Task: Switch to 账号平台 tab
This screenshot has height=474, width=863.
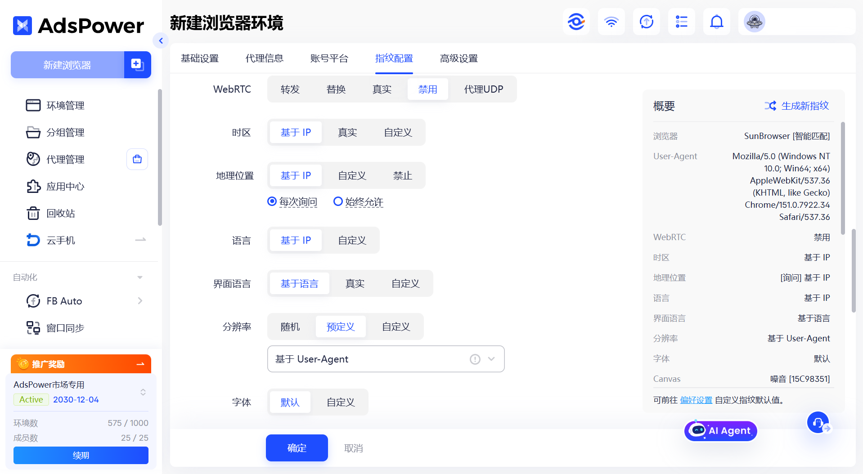Action: pyautogui.click(x=329, y=58)
